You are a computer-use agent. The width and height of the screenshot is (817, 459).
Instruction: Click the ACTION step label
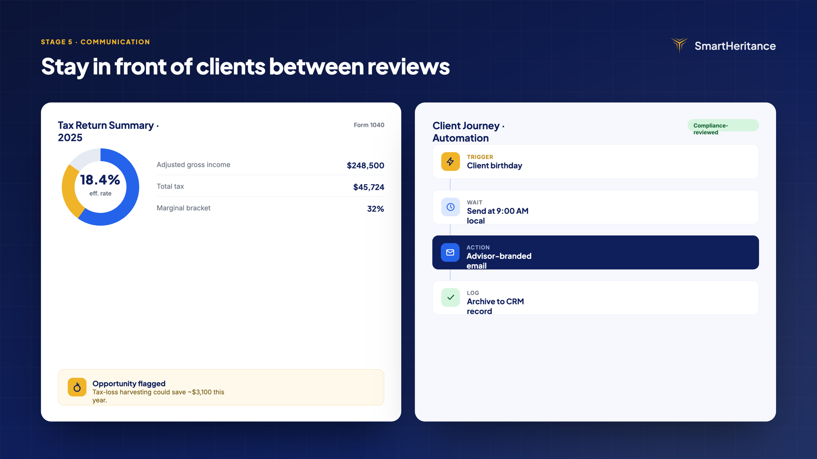pyautogui.click(x=478, y=247)
